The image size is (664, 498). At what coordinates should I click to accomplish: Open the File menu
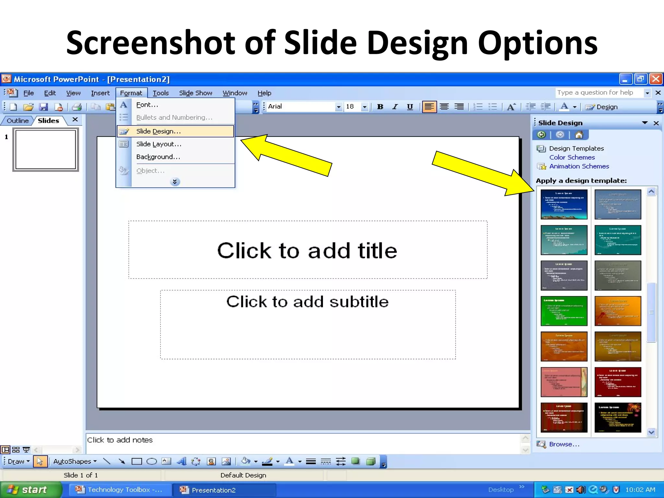[x=29, y=93]
